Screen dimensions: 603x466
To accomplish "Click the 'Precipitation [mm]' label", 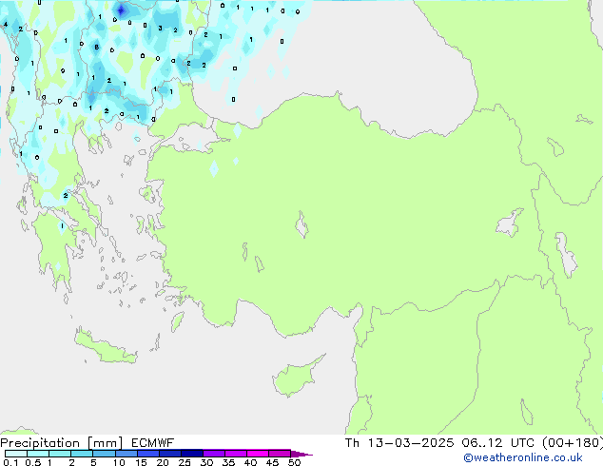I will 61,443.
